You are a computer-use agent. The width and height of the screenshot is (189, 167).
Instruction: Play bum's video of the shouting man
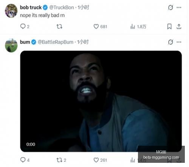[x=101, y=101]
